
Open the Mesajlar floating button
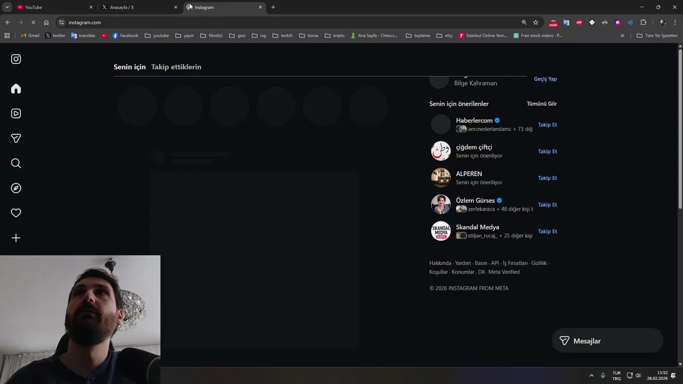click(x=607, y=341)
